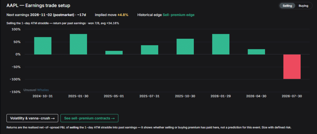Screen dimensions: 317x134
Task: Click the 2025-05-01 small green bar
Action: [114, 53]
